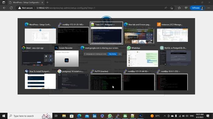Screen dimensions: 213x119
Task: Reload the page with the Refresh icon
Action: click(11, 8)
